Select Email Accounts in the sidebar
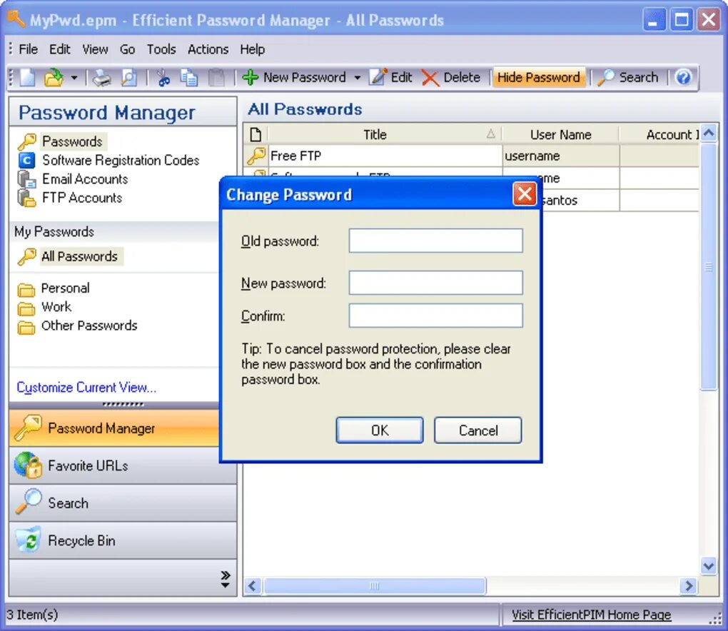Image resolution: width=728 pixels, height=631 pixels. pyautogui.click(x=84, y=179)
